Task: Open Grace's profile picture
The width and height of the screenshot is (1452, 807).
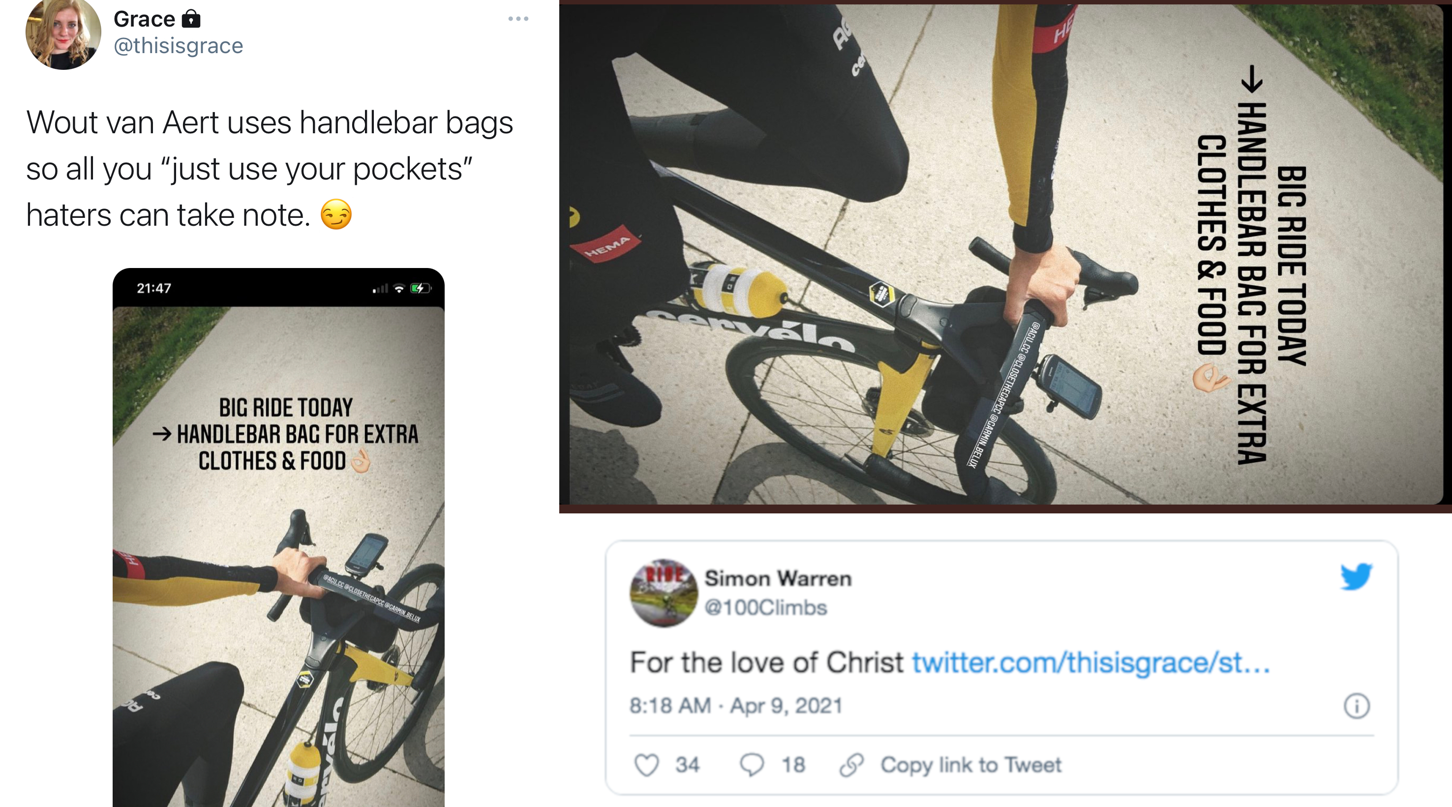Action: tap(63, 34)
